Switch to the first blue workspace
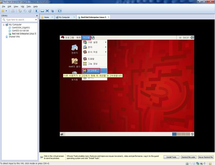The image size is (215, 165). [174, 134]
